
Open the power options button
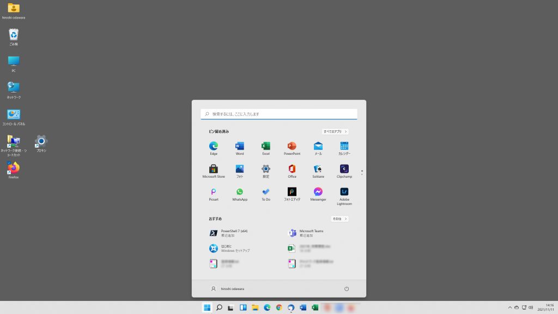click(347, 288)
